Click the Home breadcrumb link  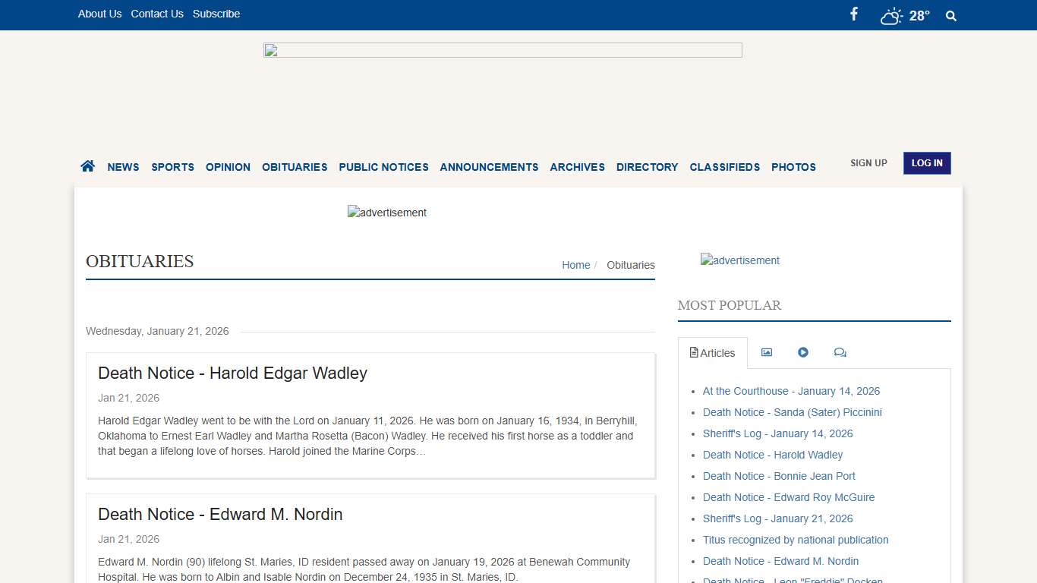click(x=575, y=265)
